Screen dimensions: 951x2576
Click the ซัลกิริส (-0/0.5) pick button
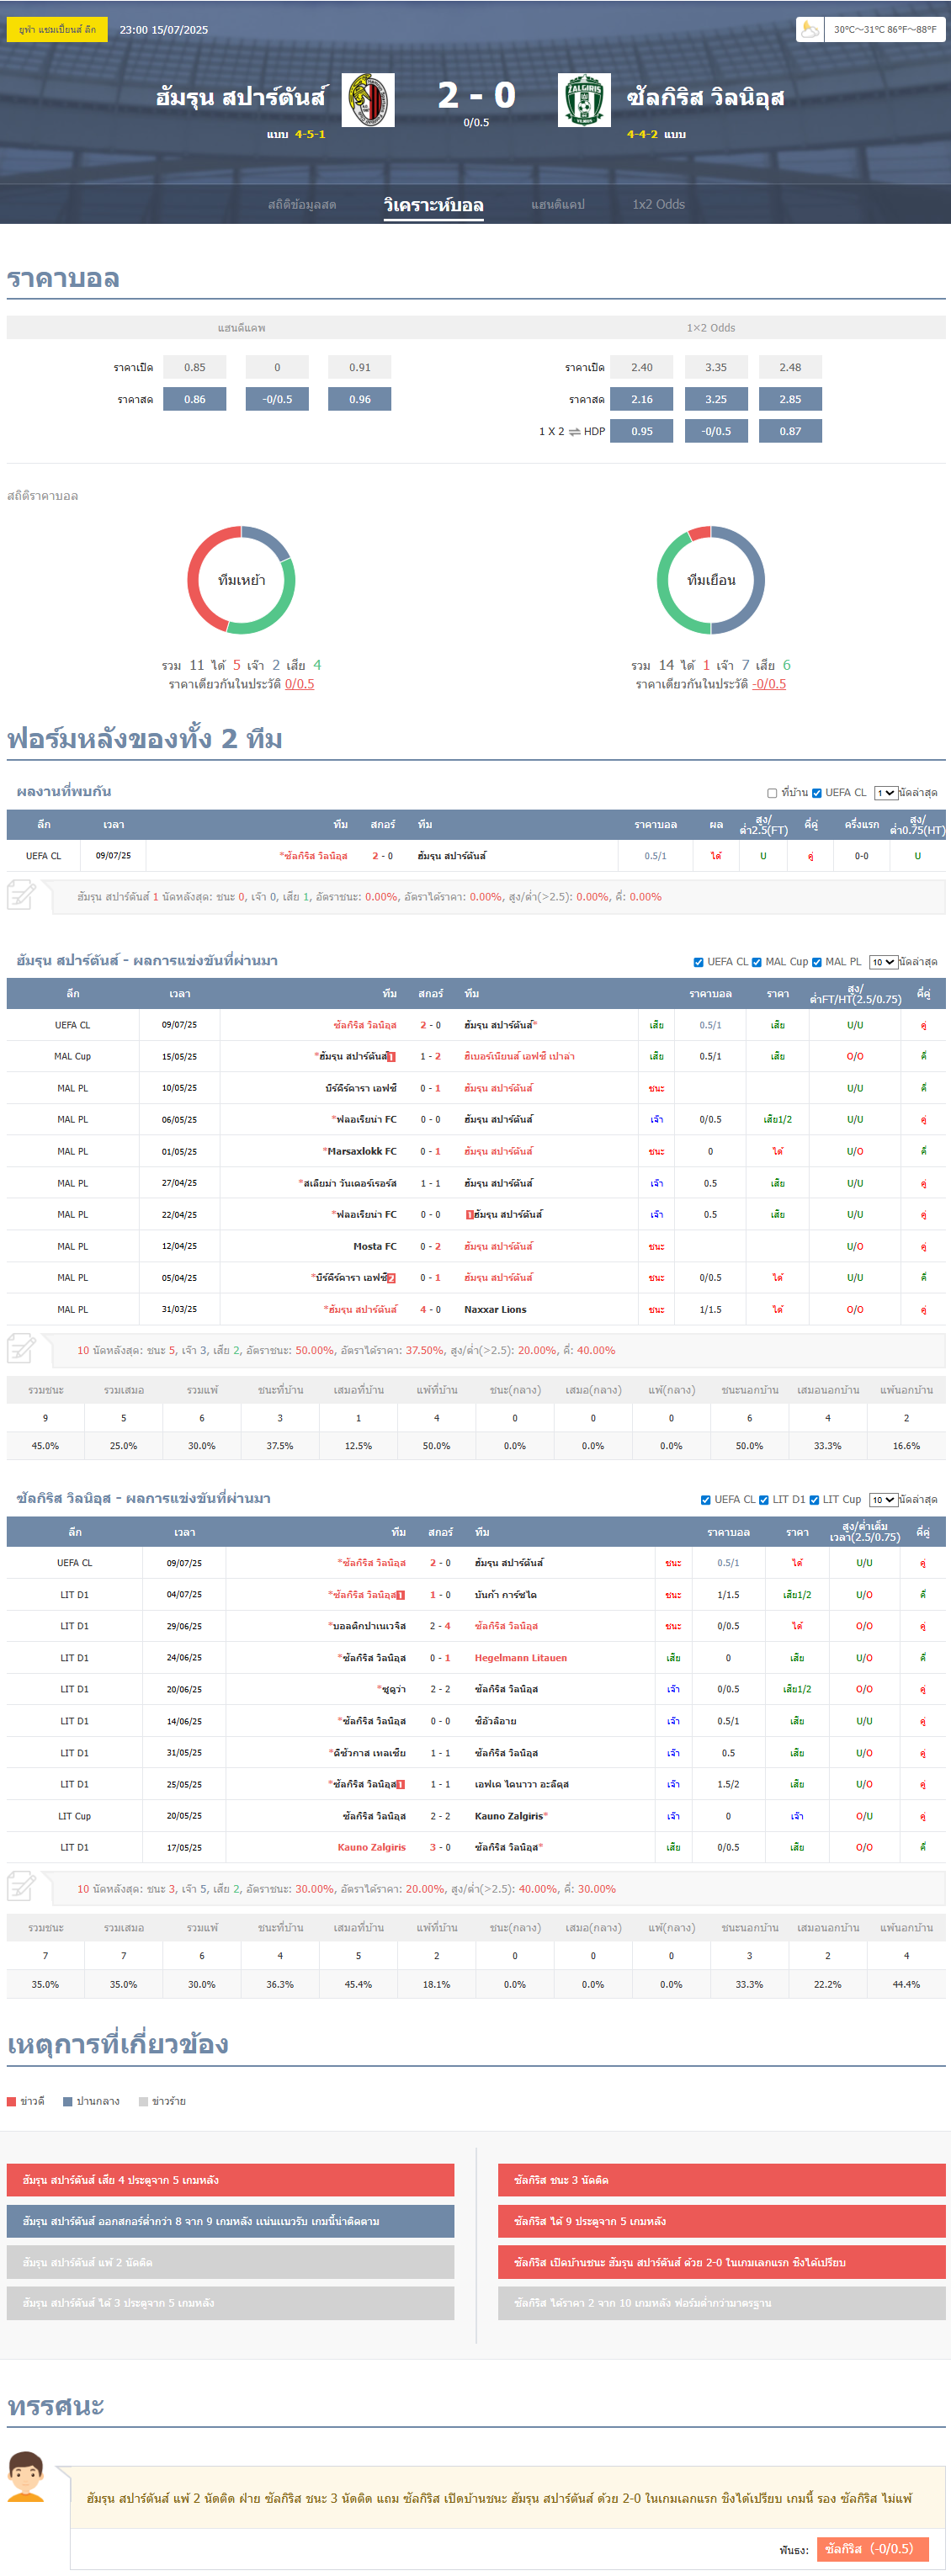tap(873, 2549)
